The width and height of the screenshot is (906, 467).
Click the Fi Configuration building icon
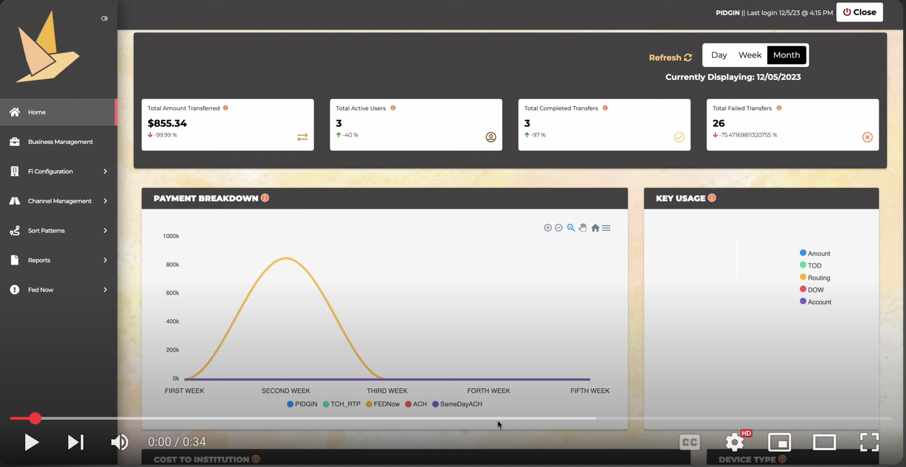(15, 171)
